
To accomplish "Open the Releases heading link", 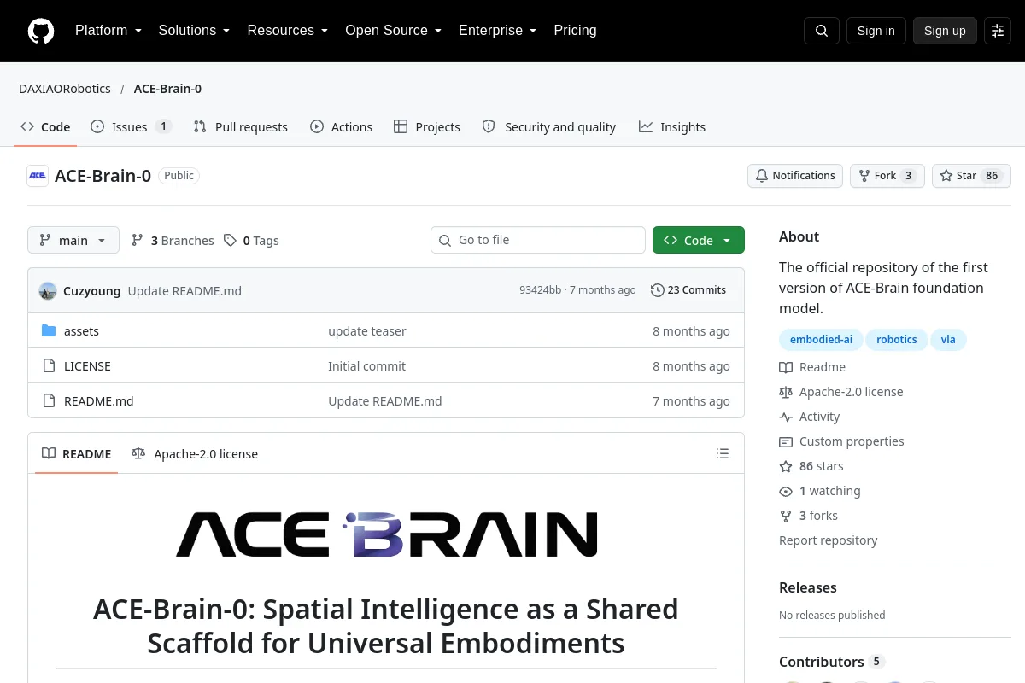I will point(808,587).
